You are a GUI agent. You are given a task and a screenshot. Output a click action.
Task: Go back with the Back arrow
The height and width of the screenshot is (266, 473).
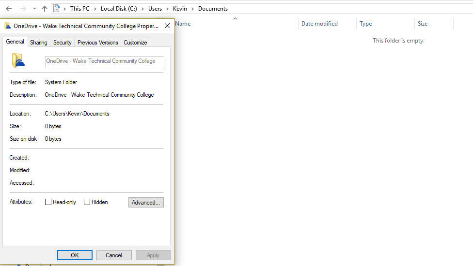tap(9, 9)
